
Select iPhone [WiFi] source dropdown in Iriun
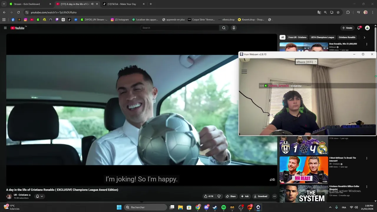pos(306,62)
